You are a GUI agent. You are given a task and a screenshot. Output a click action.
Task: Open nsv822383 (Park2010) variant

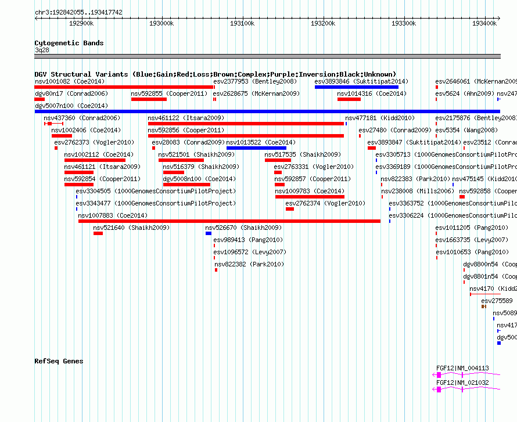pos(415,179)
